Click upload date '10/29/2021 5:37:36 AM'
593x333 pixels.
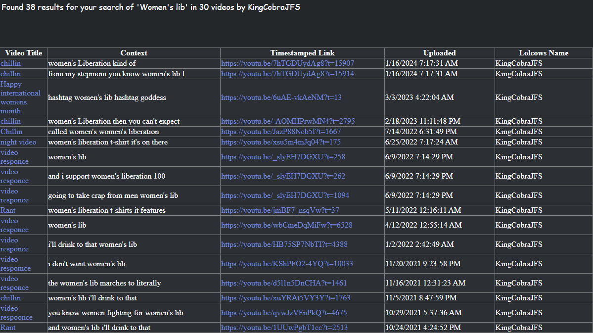(x=423, y=313)
